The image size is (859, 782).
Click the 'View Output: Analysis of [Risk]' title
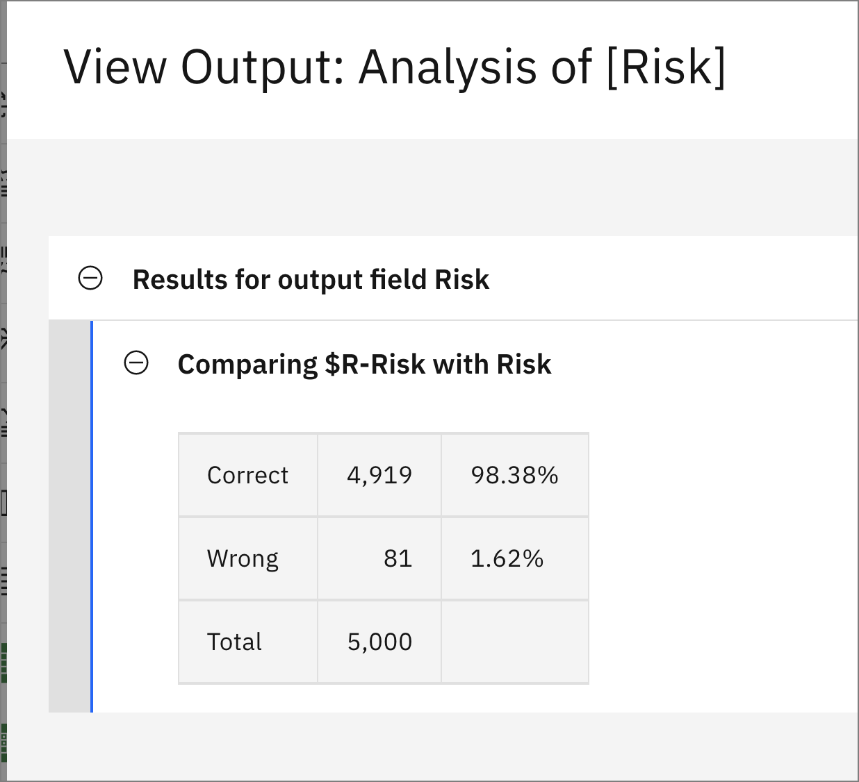pos(395,67)
